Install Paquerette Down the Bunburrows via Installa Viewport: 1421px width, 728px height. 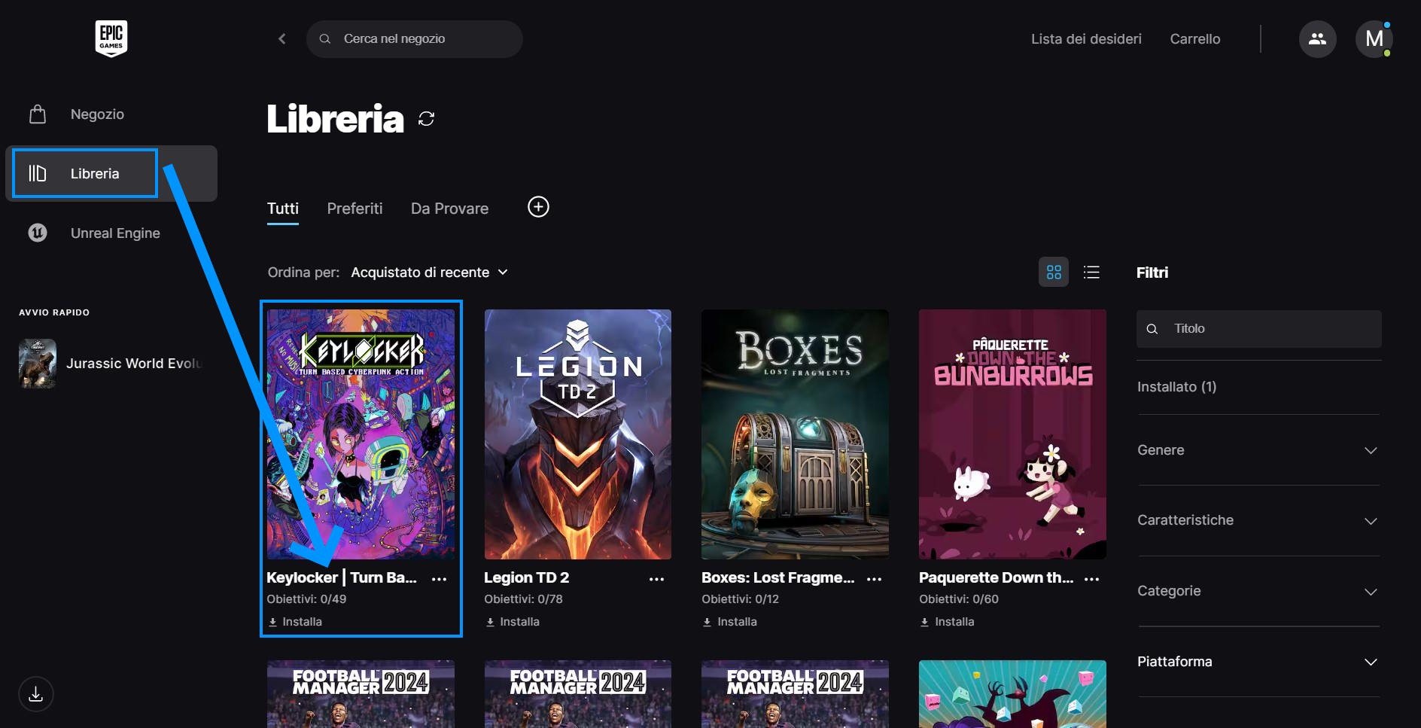[x=954, y=622]
